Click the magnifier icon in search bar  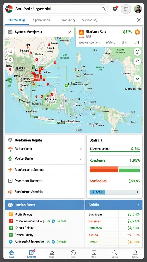(104, 9)
